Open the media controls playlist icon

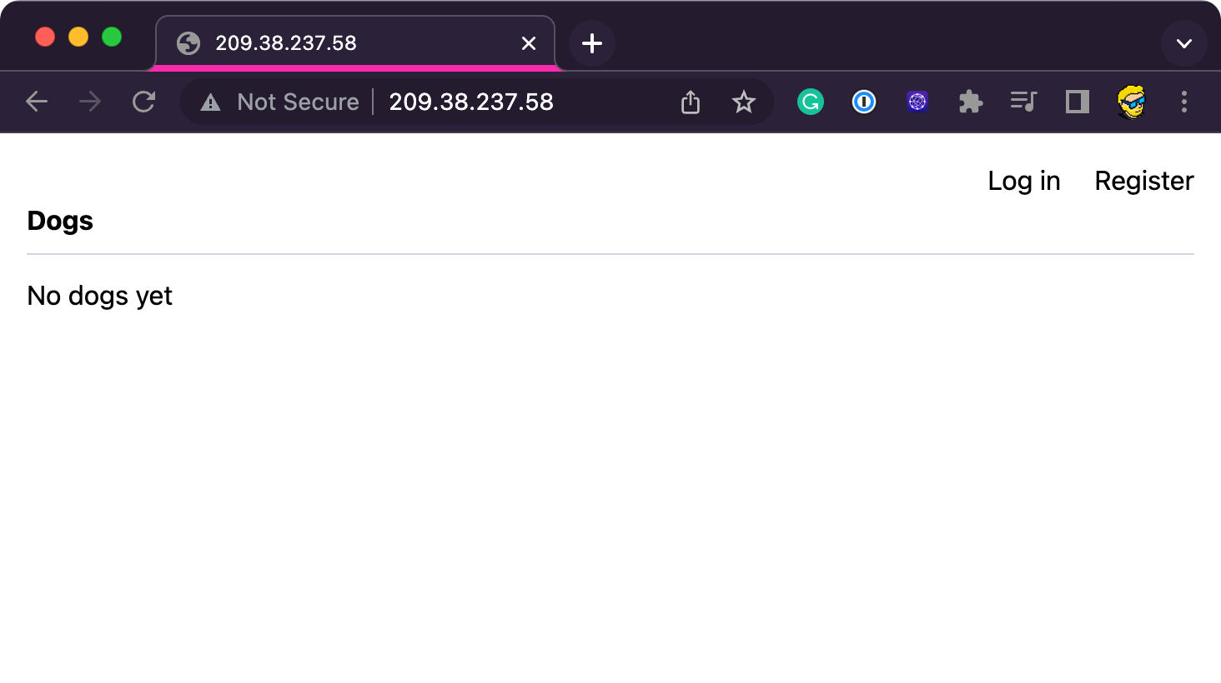[x=1023, y=102]
